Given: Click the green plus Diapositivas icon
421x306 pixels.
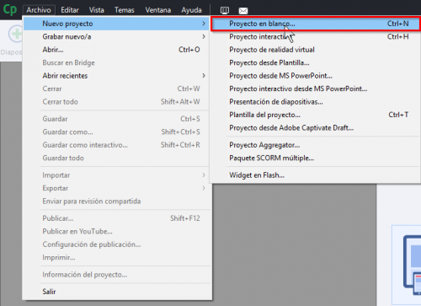Looking at the screenshot, I should (x=15, y=35).
